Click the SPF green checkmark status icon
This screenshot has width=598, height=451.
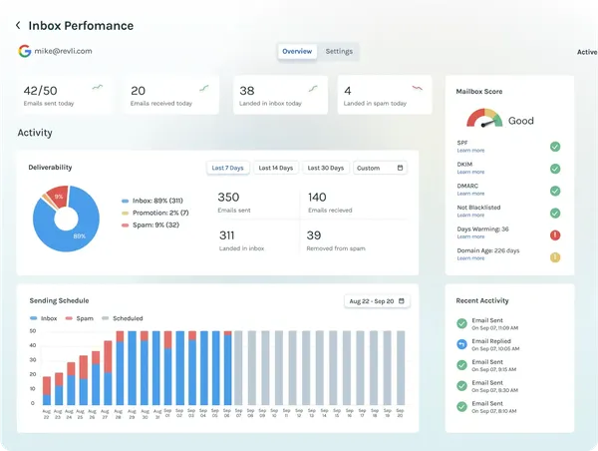555,147
